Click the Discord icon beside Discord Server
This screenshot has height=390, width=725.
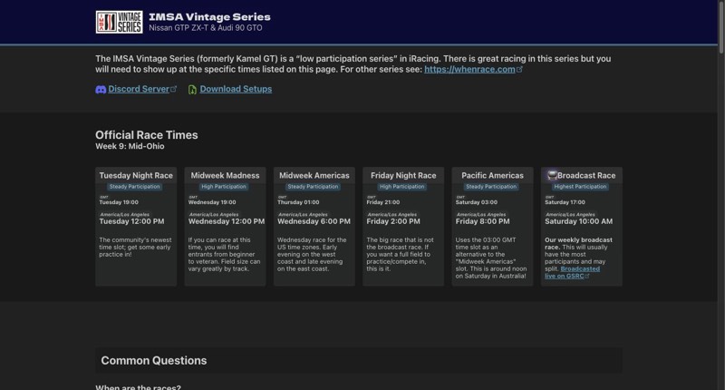coord(101,89)
